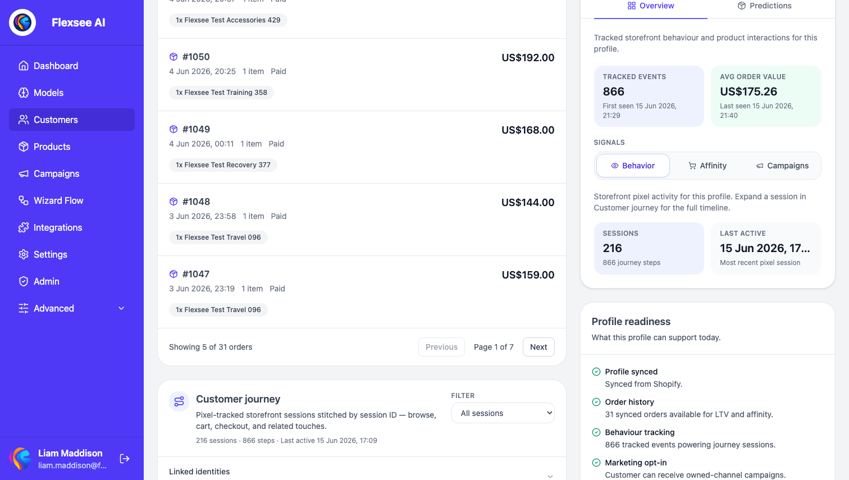Click the Flexsee AI logo icon
The height and width of the screenshot is (480, 849).
22,22
